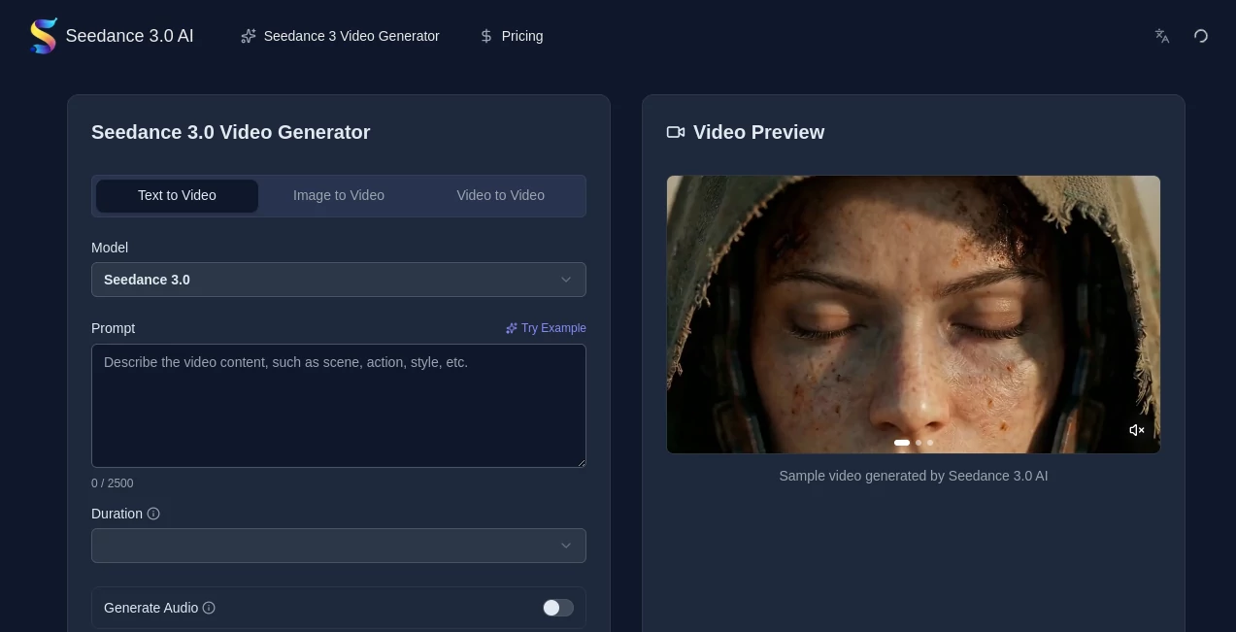Open the Model dropdown showing Seedance 3.0
1236x632 pixels.
pos(339,280)
